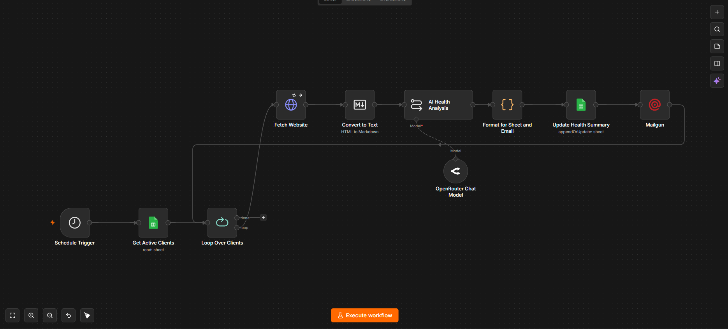Image resolution: width=728 pixels, height=329 pixels.
Task: Open the node search panel
Action: [717, 29]
